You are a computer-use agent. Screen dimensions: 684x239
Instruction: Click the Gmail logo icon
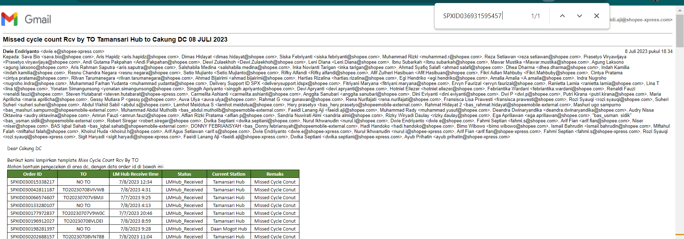(x=10, y=19)
